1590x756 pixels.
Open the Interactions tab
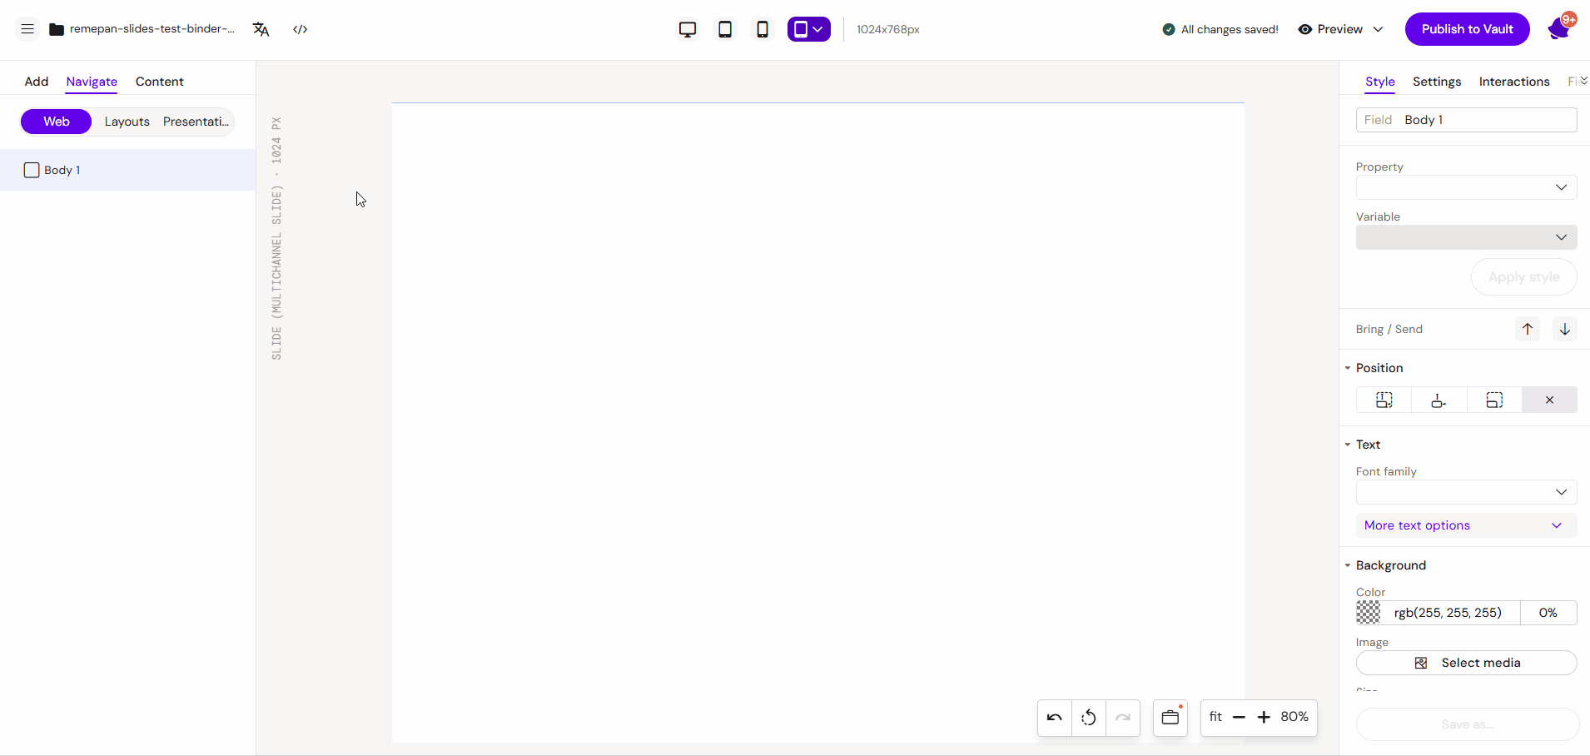pos(1514,82)
